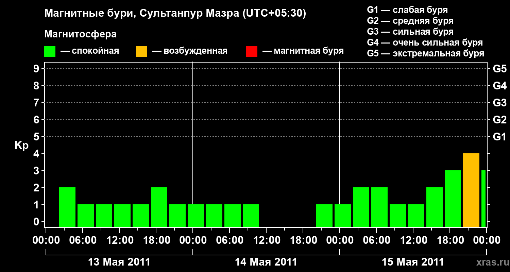Click the 'G2' label on the right axis

click(x=499, y=120)
